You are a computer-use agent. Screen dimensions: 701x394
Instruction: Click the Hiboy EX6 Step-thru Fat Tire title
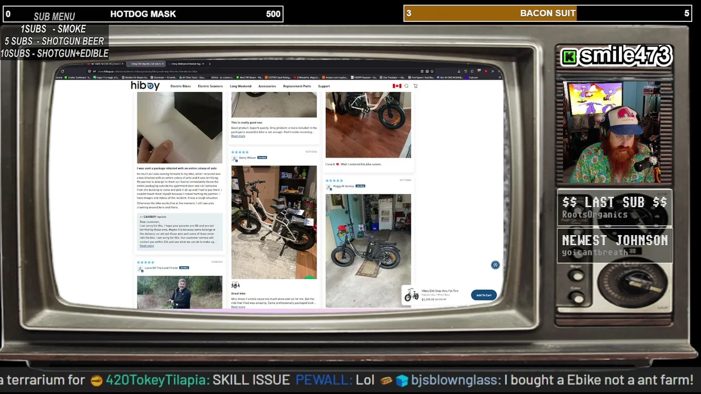coord(440,291)
